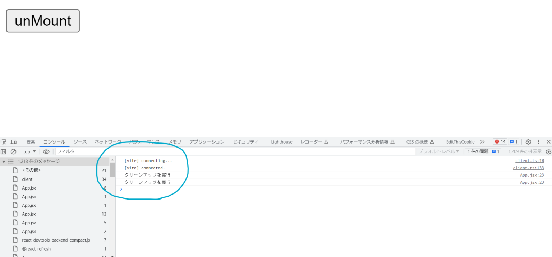Open the client.ts:133 source link

pyautogui.click(x=528, y=168)
